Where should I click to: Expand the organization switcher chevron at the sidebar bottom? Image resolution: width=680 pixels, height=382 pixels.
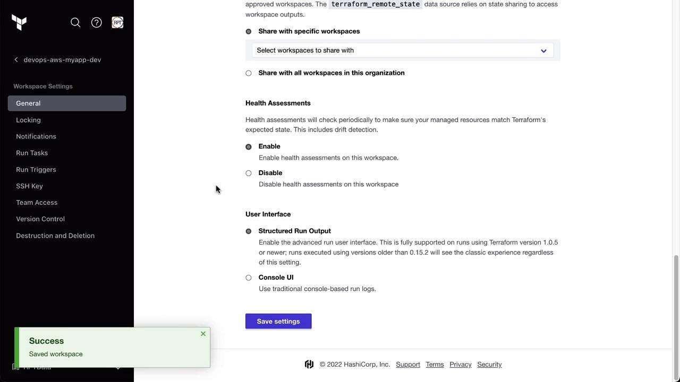118,368
